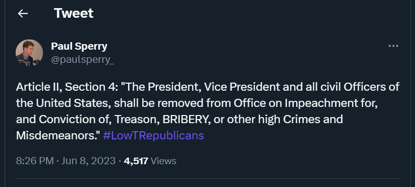Image resolution: width=415 pixels, height=187 pixels.
Task: Click the 4,517 view count number
Action: click(x=136, y=161)
